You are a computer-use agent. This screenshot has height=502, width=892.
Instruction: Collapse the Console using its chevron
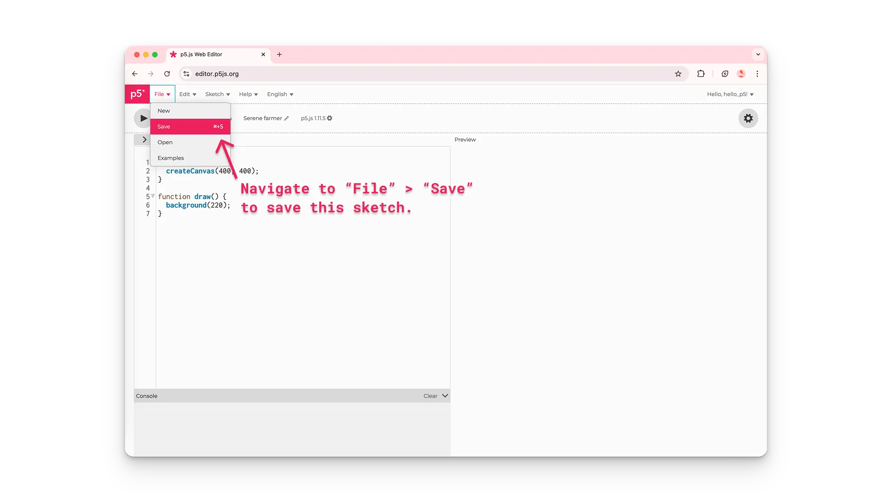(445, 395)
